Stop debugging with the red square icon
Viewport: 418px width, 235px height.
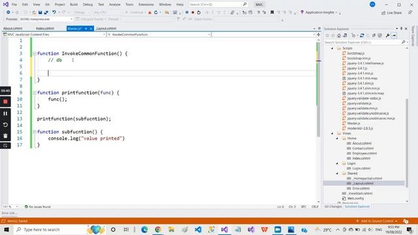coord(193,12)
